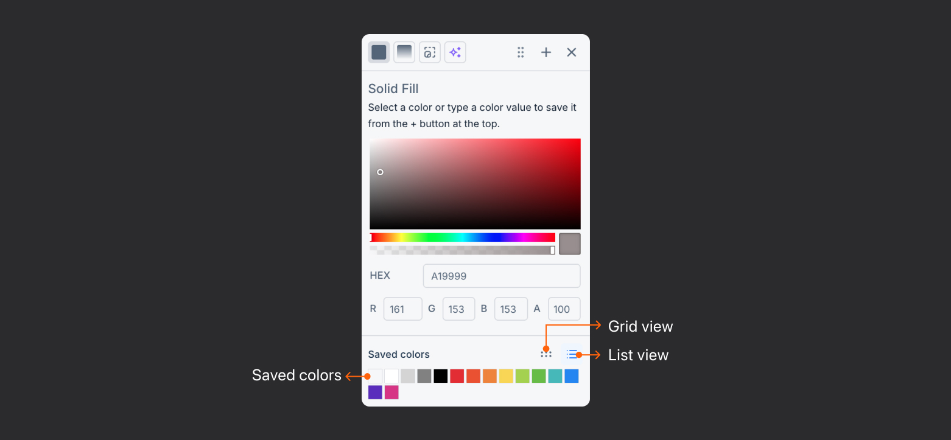Select the purple saved color swatch
This screenshot has width=951, height=440.
click(x=375, y=393)
